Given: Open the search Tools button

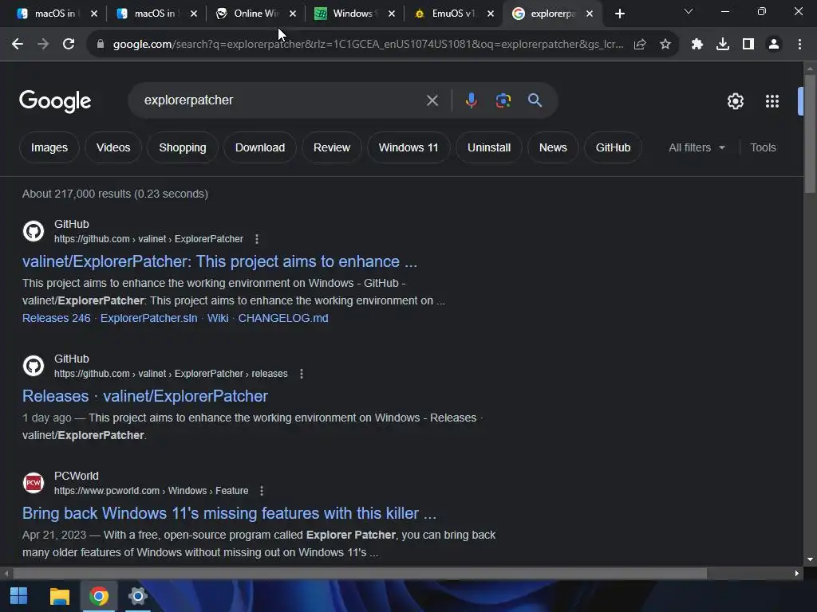Looking at the screenshot, I should point(763,147).
